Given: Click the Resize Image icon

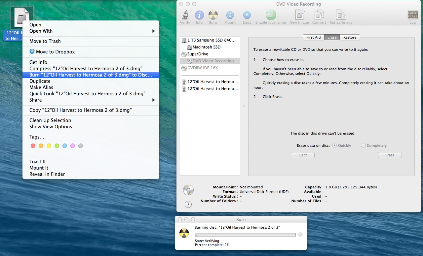Looking at the screenshot, I should click(340, 15).
